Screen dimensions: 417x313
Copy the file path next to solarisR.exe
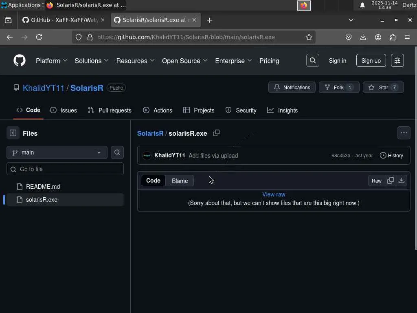coord(216,133)
